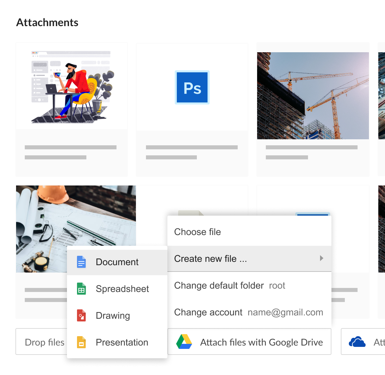The width and height of the screenshot is (385, 375).
Task: Select the red Drawing icon
Action: (81, 315)
